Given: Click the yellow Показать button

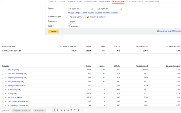Looking at the screenshot, I should [x=54, y=31].
